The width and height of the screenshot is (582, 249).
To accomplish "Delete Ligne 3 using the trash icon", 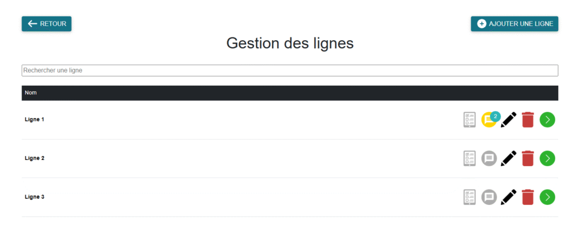I will (x=528, y=197).
